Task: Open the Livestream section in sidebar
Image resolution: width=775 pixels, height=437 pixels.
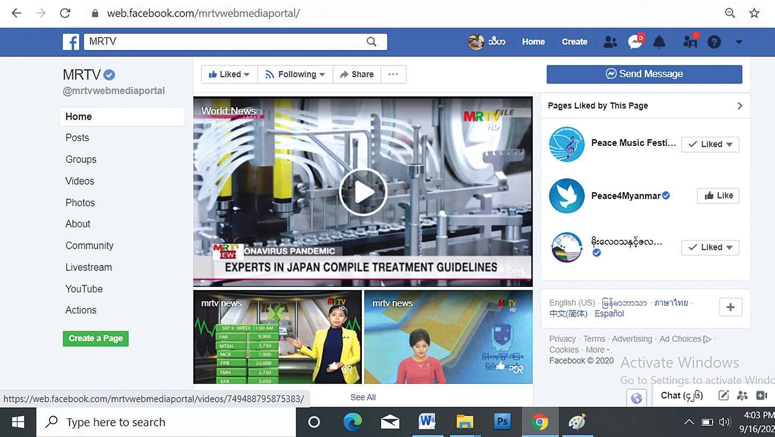Action: point(88,267)
